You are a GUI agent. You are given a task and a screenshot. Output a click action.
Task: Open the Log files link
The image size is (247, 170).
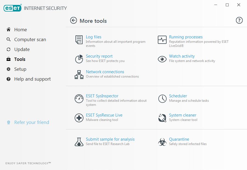click(x=94, y=37)
